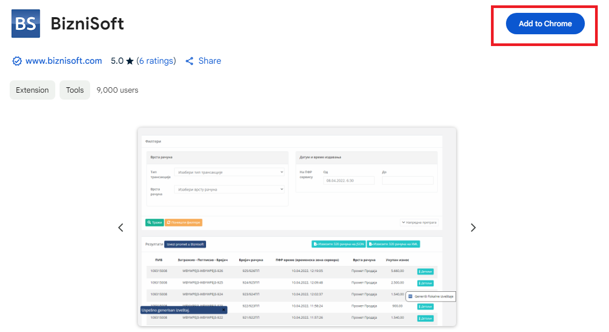Click the orange 'Поништи филтере' reset button

point(184,222)
